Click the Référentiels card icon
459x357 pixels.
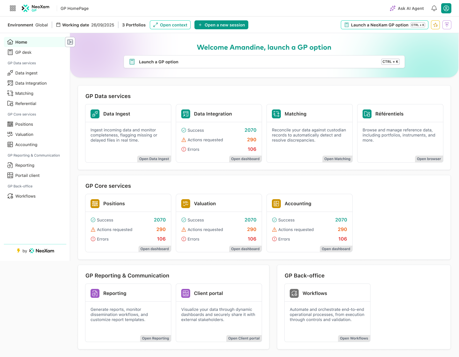pos(367,114)
